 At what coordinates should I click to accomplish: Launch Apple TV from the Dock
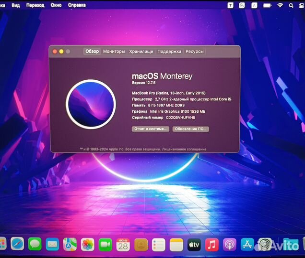(194, 245)
